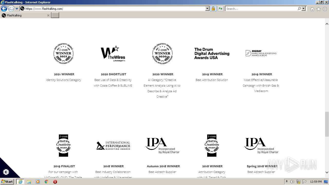This screenshot has height=185, width=329.
Task: Click the '2020 SHORTLIST' heading
Action: [x=114, y=74]
